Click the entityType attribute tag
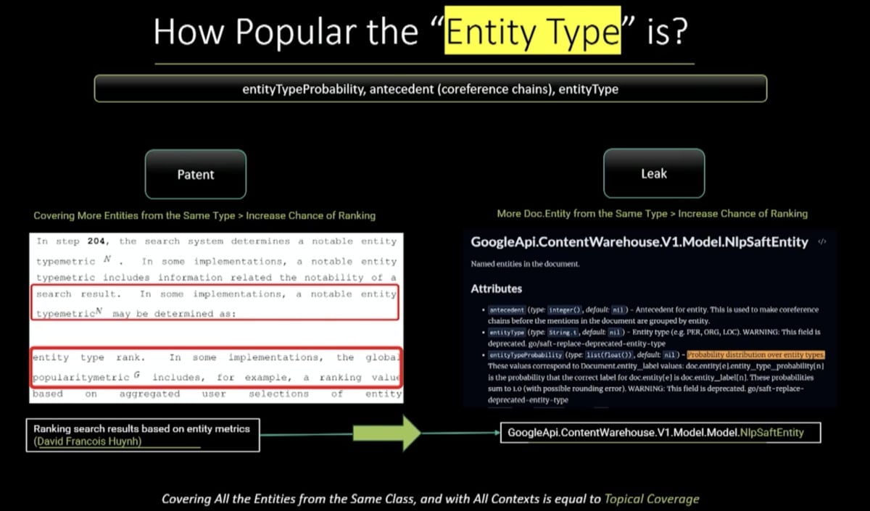The image size is (870, 511). tap(507, 332)
